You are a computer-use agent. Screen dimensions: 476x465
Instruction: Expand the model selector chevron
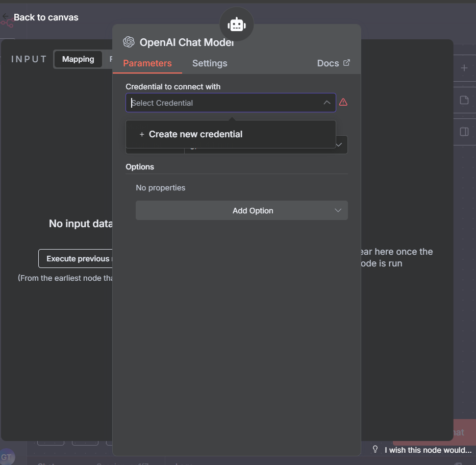coord(339,145)
